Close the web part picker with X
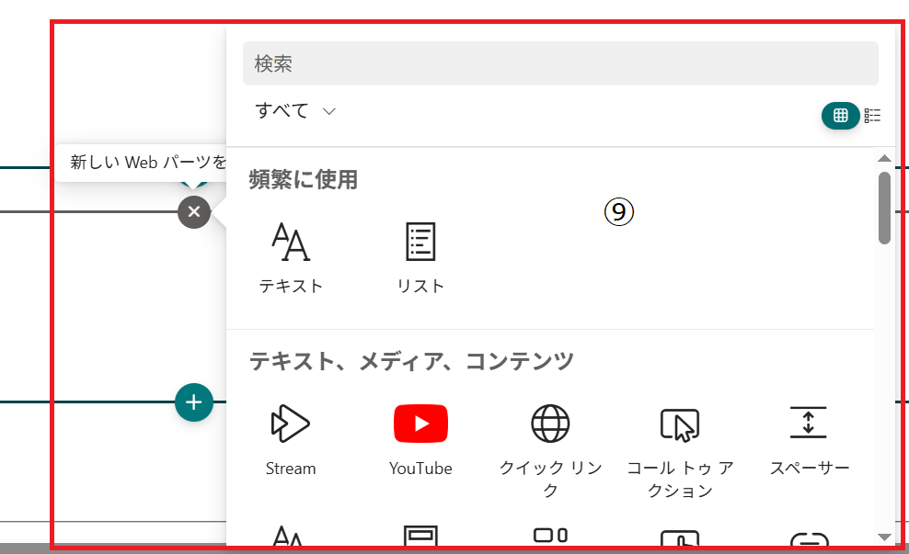Image resolution: width=909 pixels, height=554 pixels. point(194,212)
